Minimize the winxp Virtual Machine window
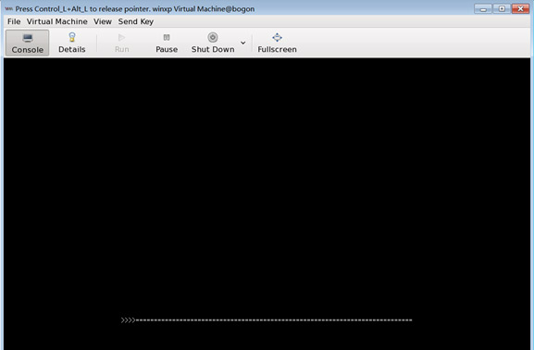Viewport: 534px width, 350px height. (483, 8)
